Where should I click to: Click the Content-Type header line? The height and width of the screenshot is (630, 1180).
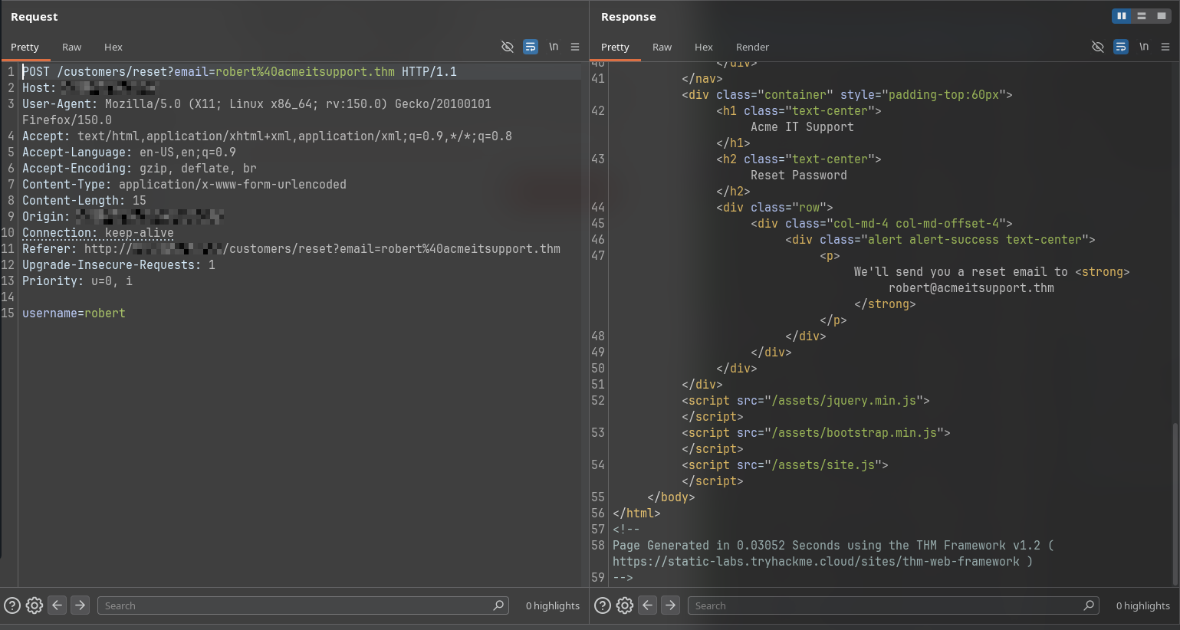pyautogui.click(x=184, y=184)
